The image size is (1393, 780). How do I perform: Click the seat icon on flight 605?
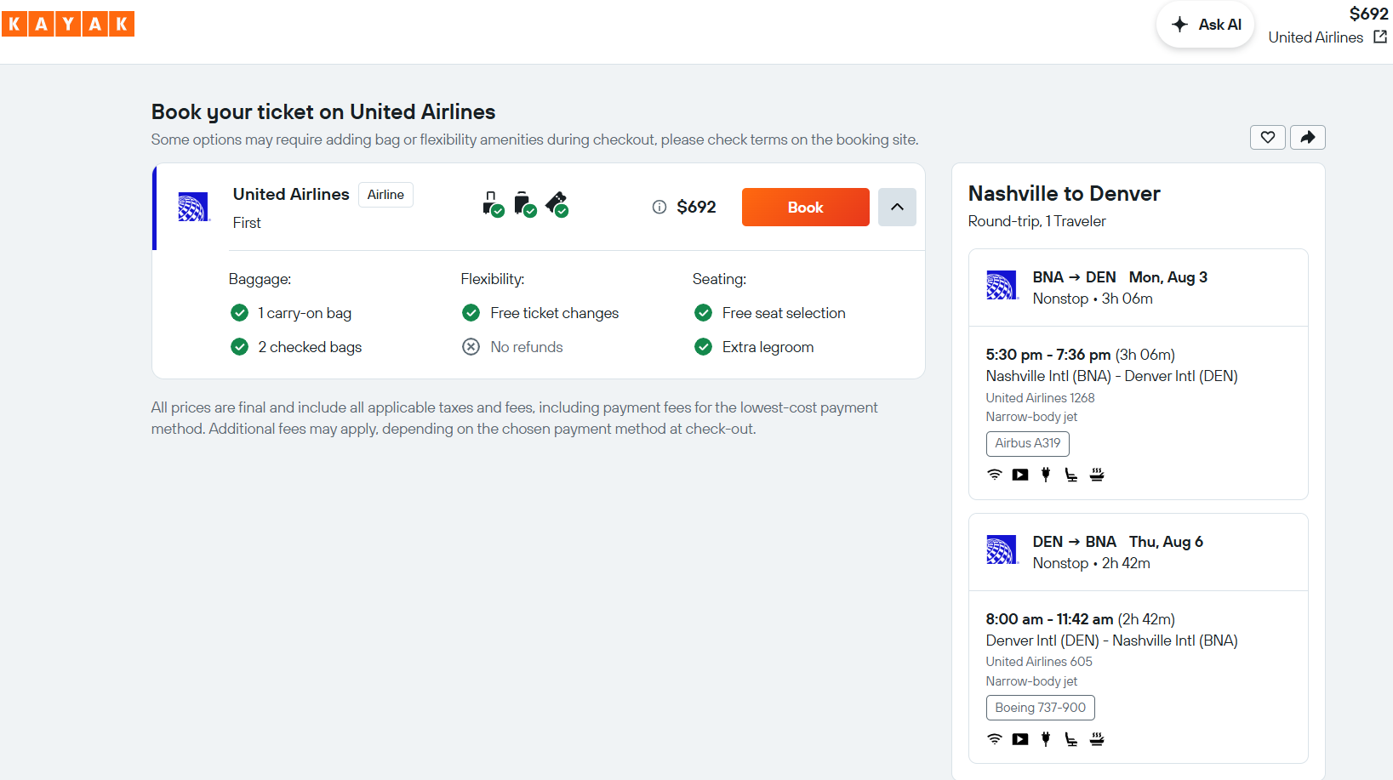pos(1071,739)
